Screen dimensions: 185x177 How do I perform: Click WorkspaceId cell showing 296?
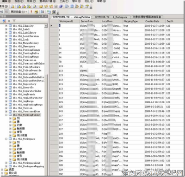pyautogui.click(x=69, y=156)
